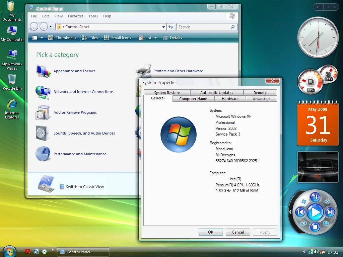
Task: Click the repeat arrow icon on media player gadget
Action: point(303,223)
